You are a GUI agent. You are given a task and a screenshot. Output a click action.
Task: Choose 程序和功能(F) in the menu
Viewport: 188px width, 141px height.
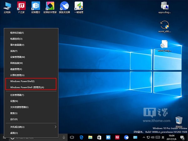tap(31, 33)
